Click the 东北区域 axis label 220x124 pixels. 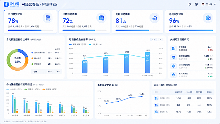click(x=86, y=115)
